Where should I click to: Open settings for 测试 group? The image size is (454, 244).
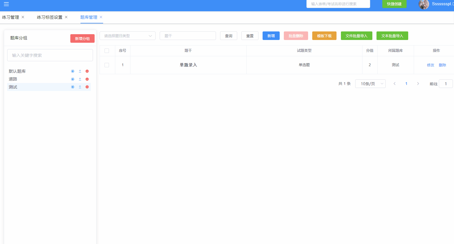point(73,87)
